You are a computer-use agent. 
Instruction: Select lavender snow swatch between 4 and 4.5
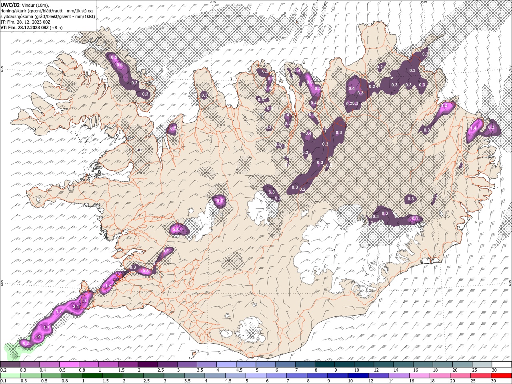(x=226, y=364)
